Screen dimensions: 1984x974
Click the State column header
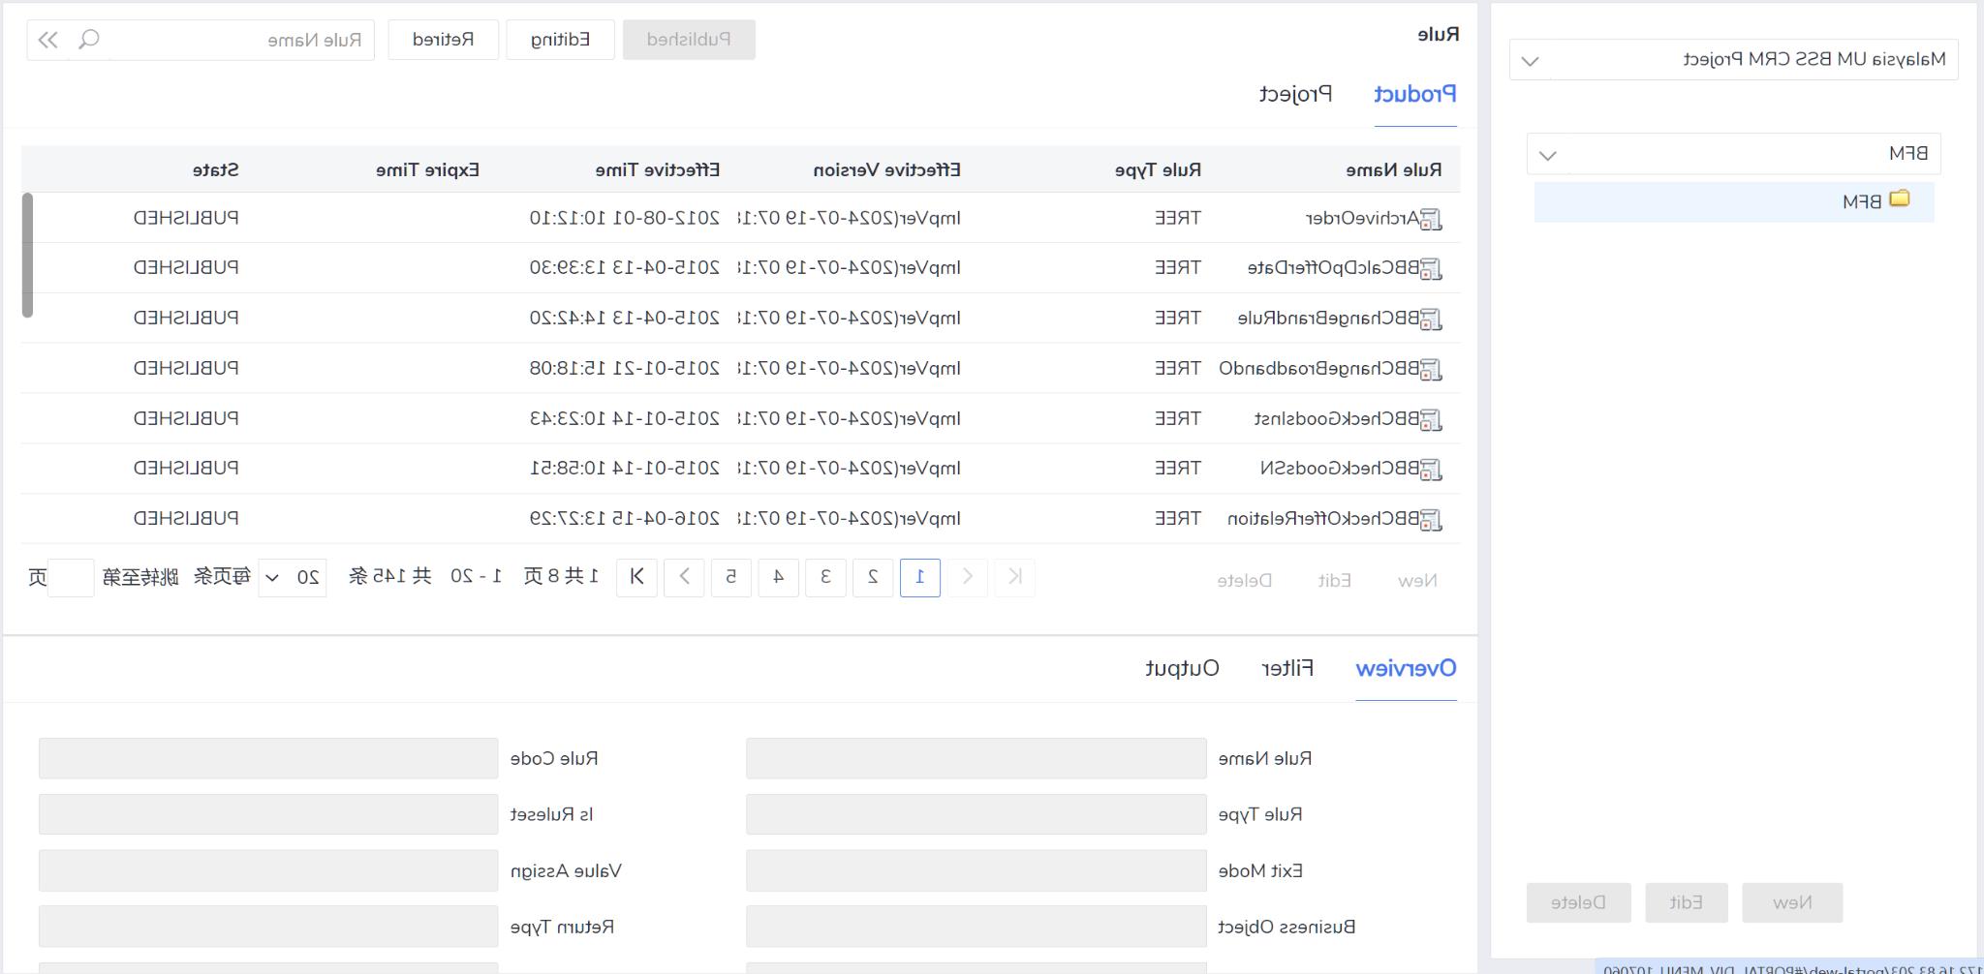coord(215,170)
